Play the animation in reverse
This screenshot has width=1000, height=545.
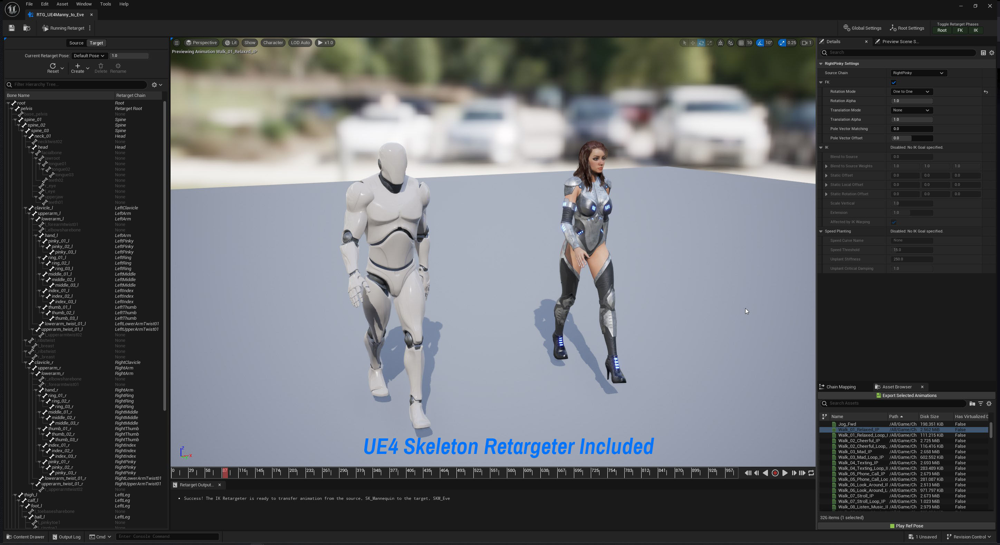pos(766,473)
